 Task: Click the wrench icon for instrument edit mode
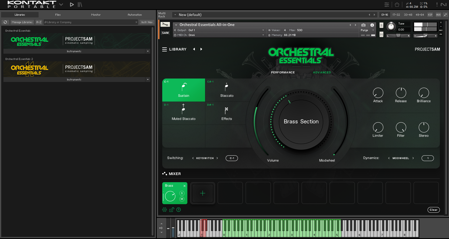point(165,25)
